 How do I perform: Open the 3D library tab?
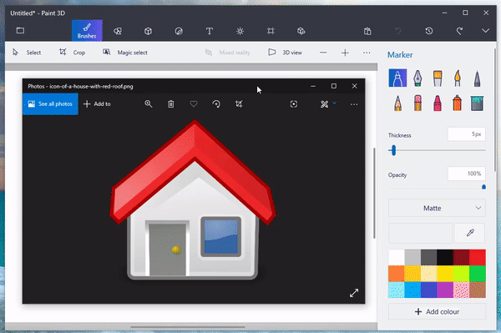click(301, 31)
